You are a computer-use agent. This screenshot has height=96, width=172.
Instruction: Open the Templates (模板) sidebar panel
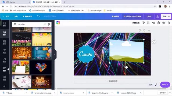point(5,24)
